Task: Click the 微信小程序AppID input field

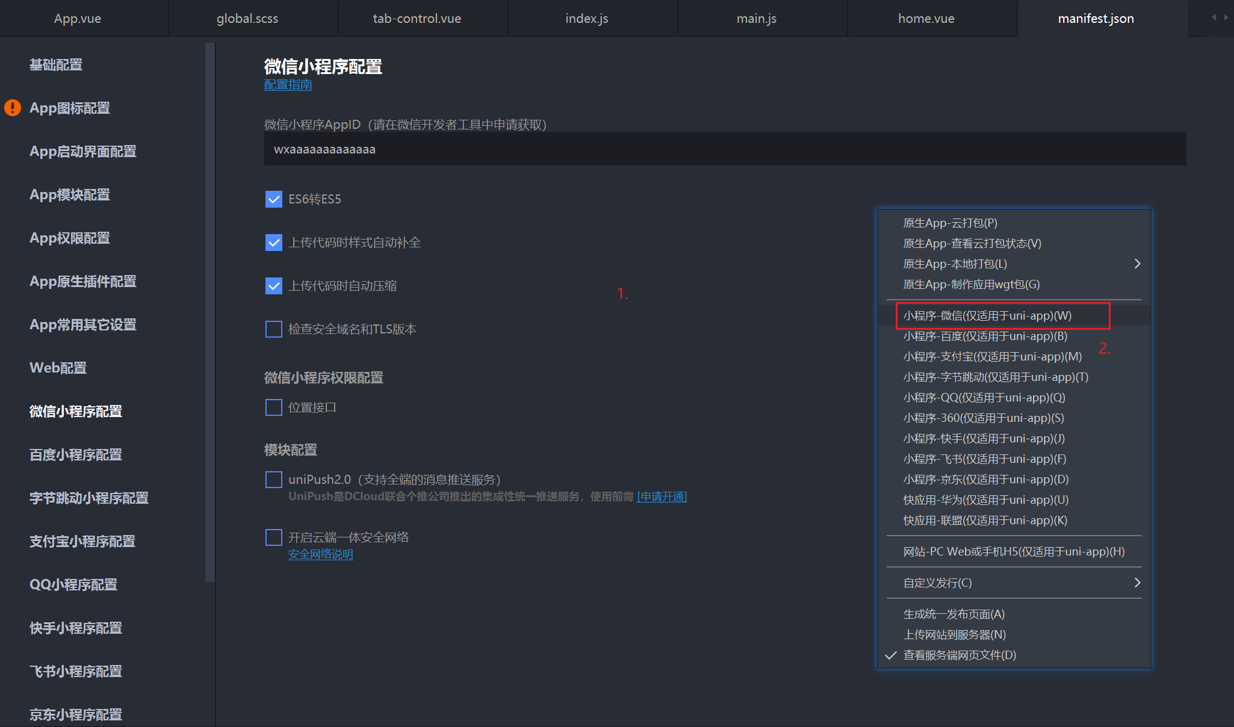Action: tap(725, 149)
